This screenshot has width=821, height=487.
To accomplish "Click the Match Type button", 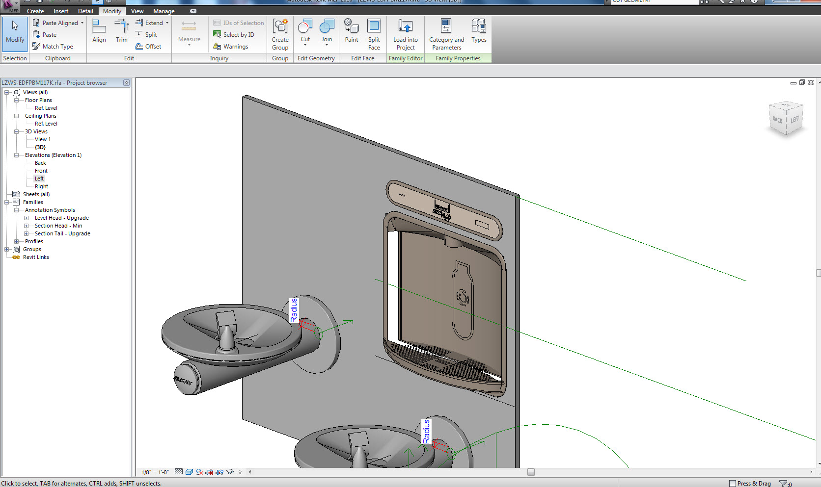I will (53, 46).
